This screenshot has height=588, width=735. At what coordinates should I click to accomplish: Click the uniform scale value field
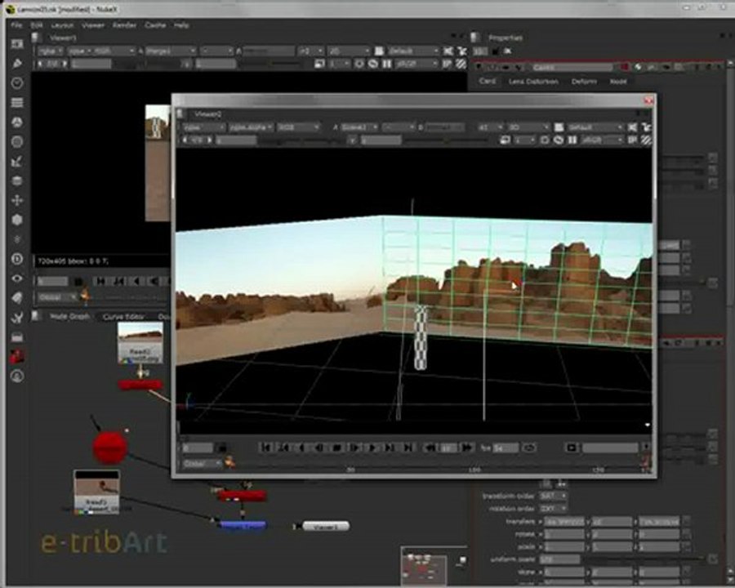(559, 559)
